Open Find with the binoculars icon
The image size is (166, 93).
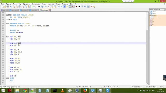[39, 6]
